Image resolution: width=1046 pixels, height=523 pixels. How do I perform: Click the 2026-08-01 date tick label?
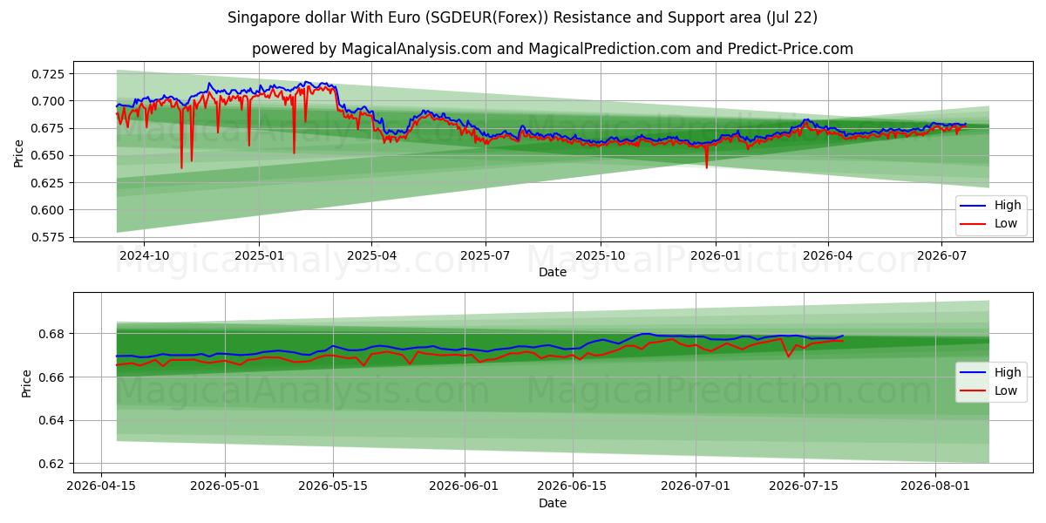tap(936, 486)
